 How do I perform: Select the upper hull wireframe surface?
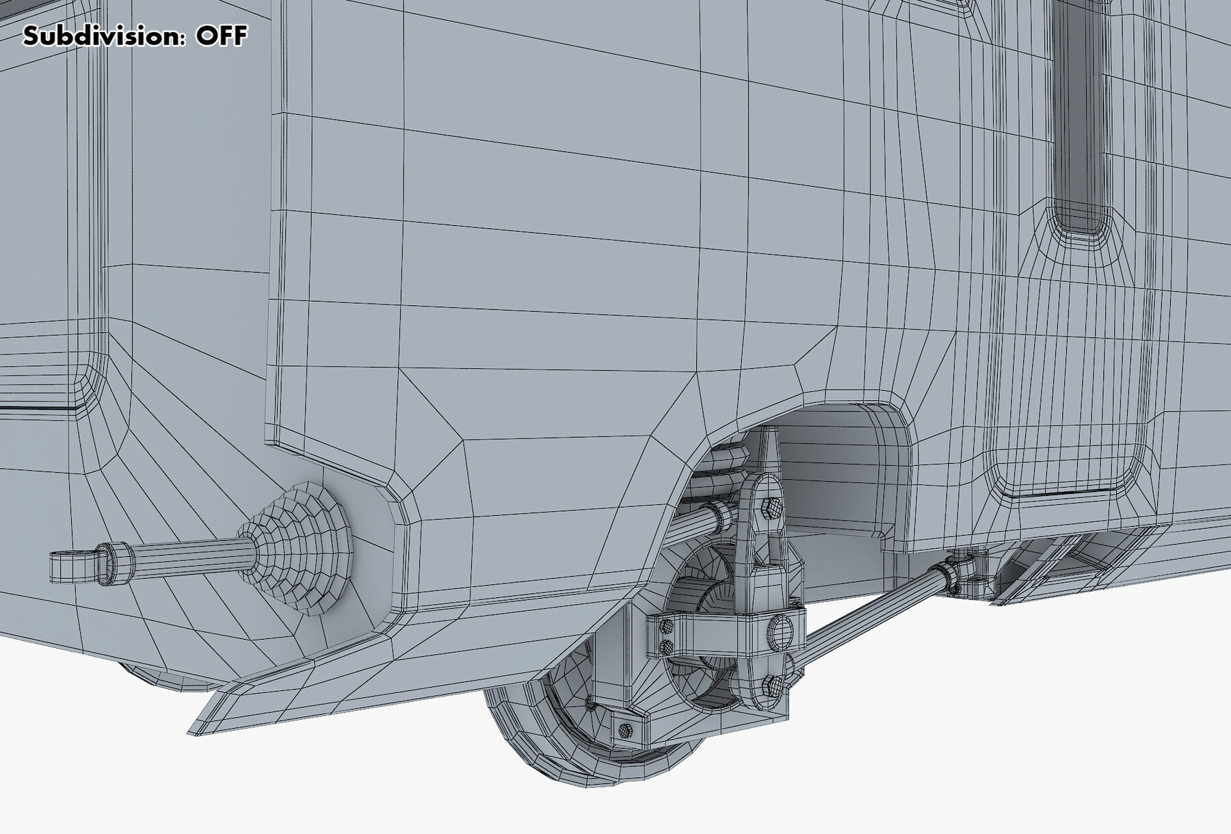(547, 171)
